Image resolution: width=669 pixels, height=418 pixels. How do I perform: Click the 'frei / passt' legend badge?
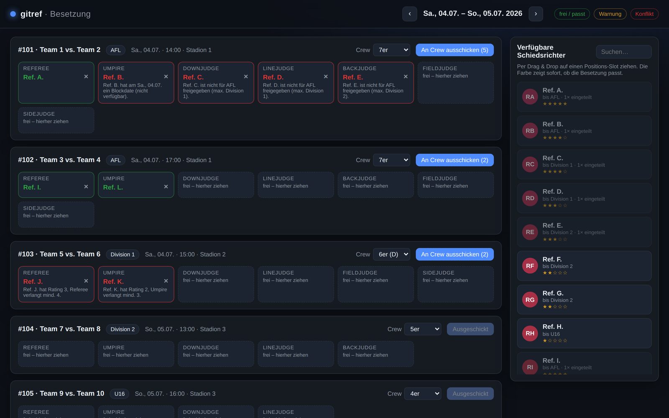point(572,14)
